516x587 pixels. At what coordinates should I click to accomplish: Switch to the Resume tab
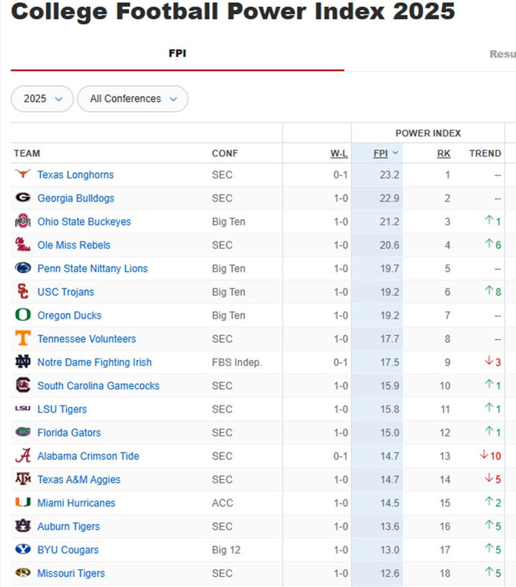click(502, 54)
